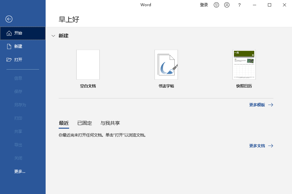Select 打开 in the sidebar
292x194 pixels.
[x=23, y=59]
